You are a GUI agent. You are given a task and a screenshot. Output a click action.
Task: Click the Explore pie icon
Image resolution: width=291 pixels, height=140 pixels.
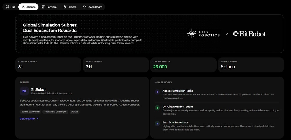[x=64, y=7]
